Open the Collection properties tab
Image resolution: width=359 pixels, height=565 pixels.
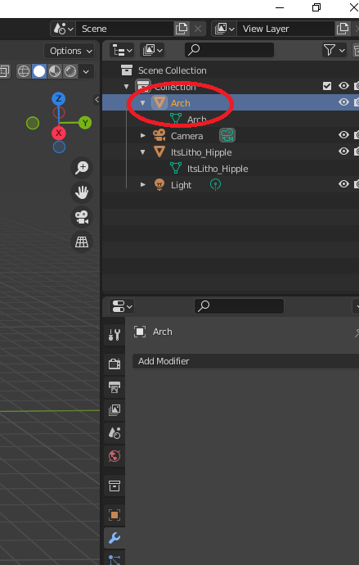pos(114,486)
